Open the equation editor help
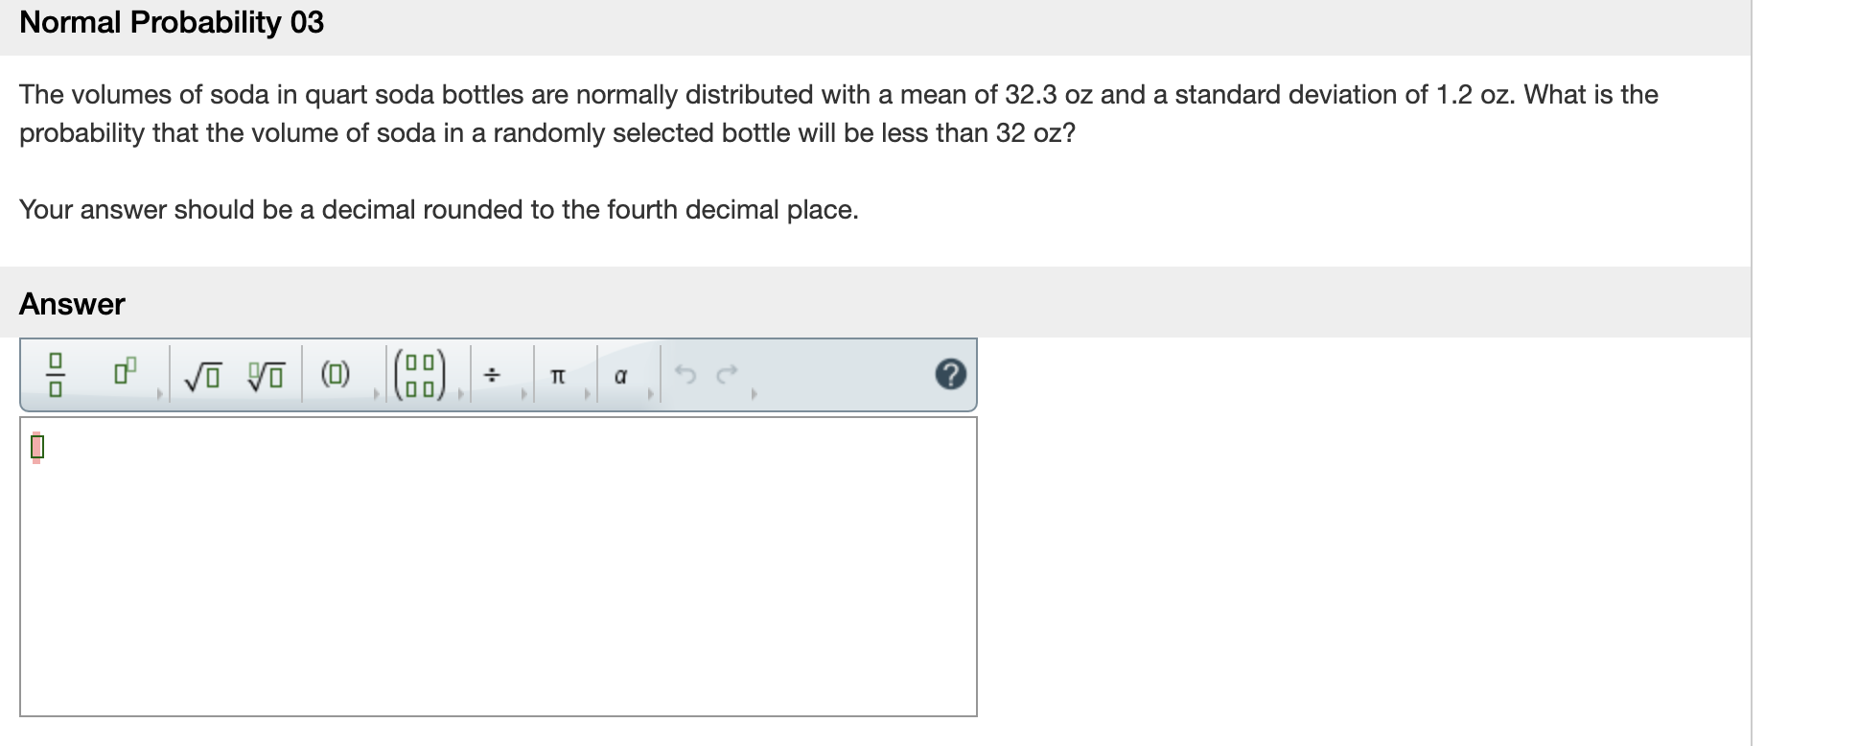The image size is (1858, 746). pos(952,373)
